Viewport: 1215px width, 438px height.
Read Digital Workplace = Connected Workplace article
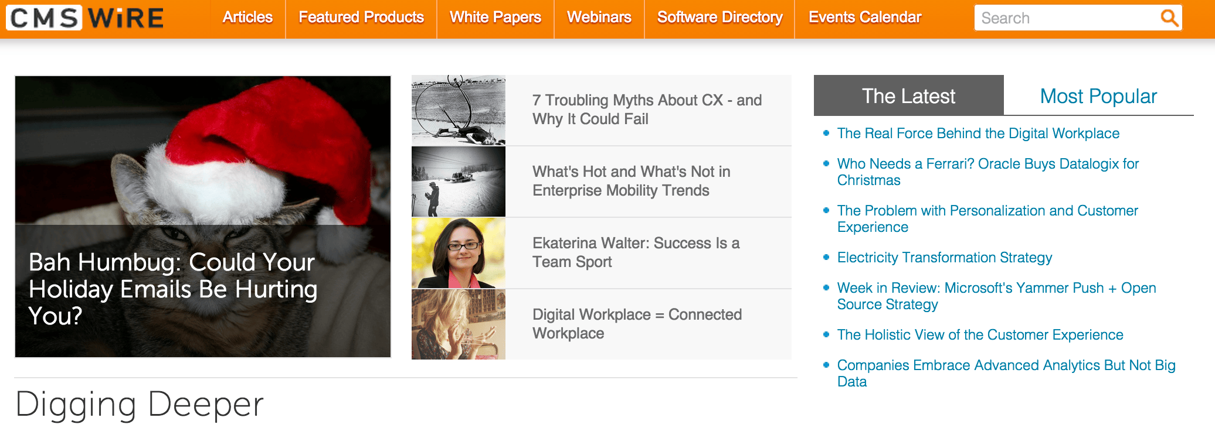pyautogui.click(x=637, y=324)
